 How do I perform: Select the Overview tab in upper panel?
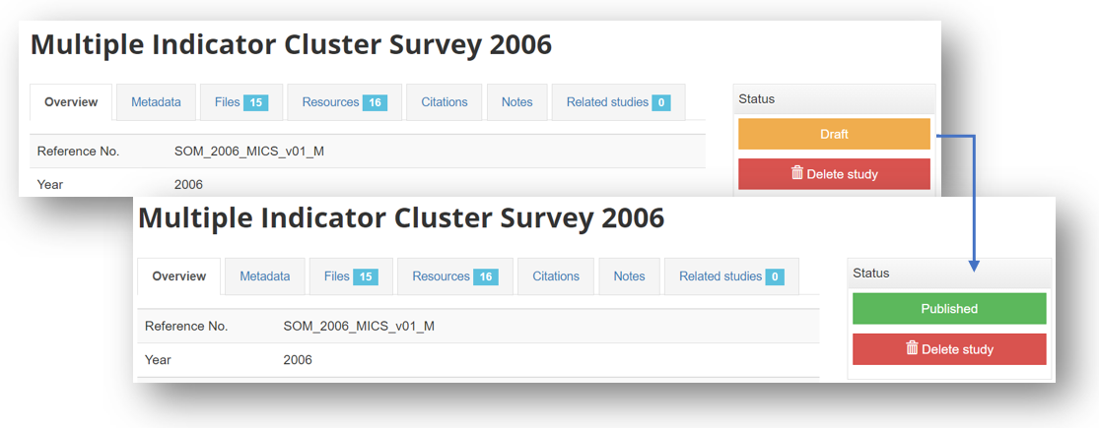coord(71,102)
